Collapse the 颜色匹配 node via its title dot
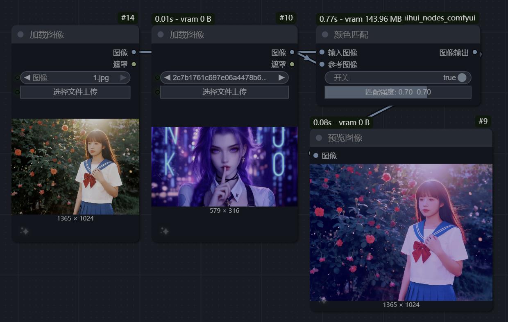508x322 pixels. pyautogui.click(x=325, y=35)
